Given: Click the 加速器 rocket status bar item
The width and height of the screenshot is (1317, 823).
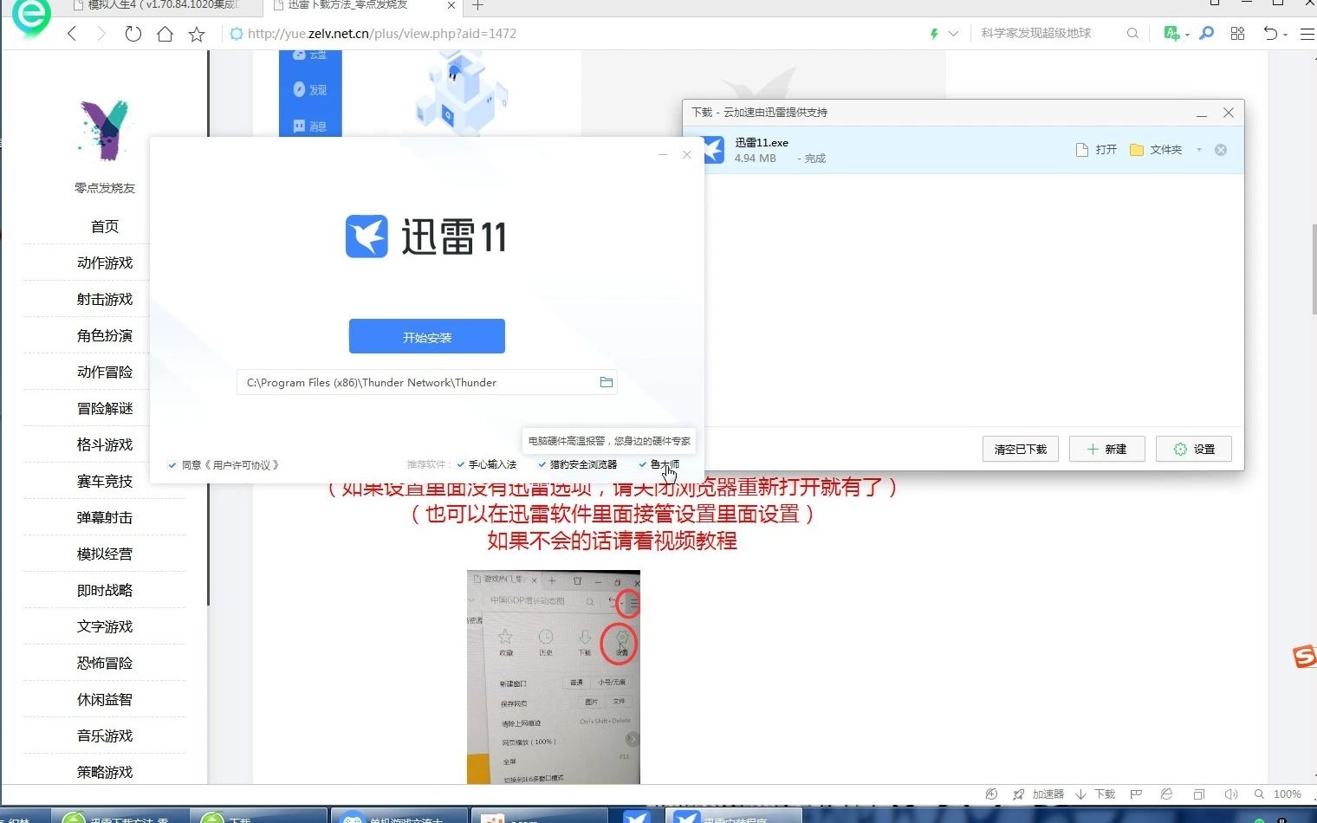Looking at the screenshot, I should [1038, 794].
